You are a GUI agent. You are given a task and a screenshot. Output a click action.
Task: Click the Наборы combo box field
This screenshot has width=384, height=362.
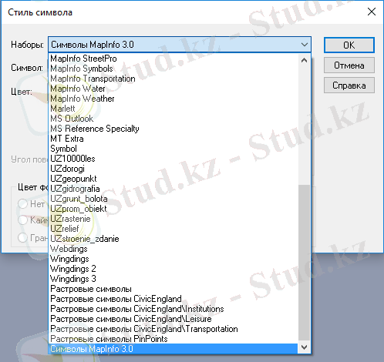(x=180, y=45)
